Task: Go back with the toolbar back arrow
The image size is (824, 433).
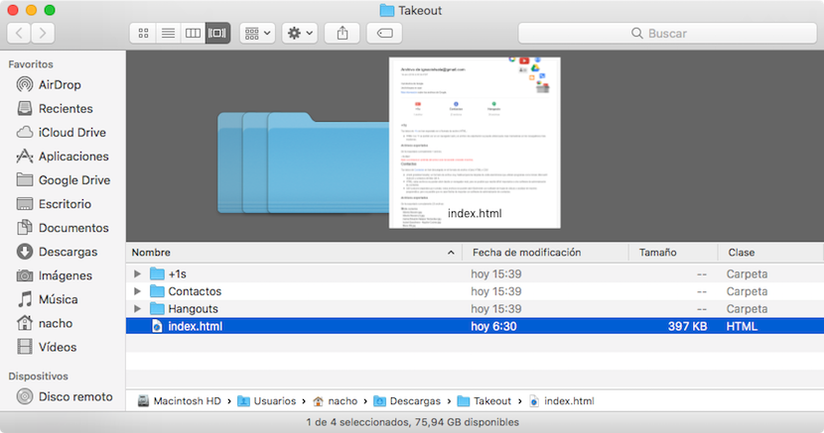Action: click(x=19, y=34)
